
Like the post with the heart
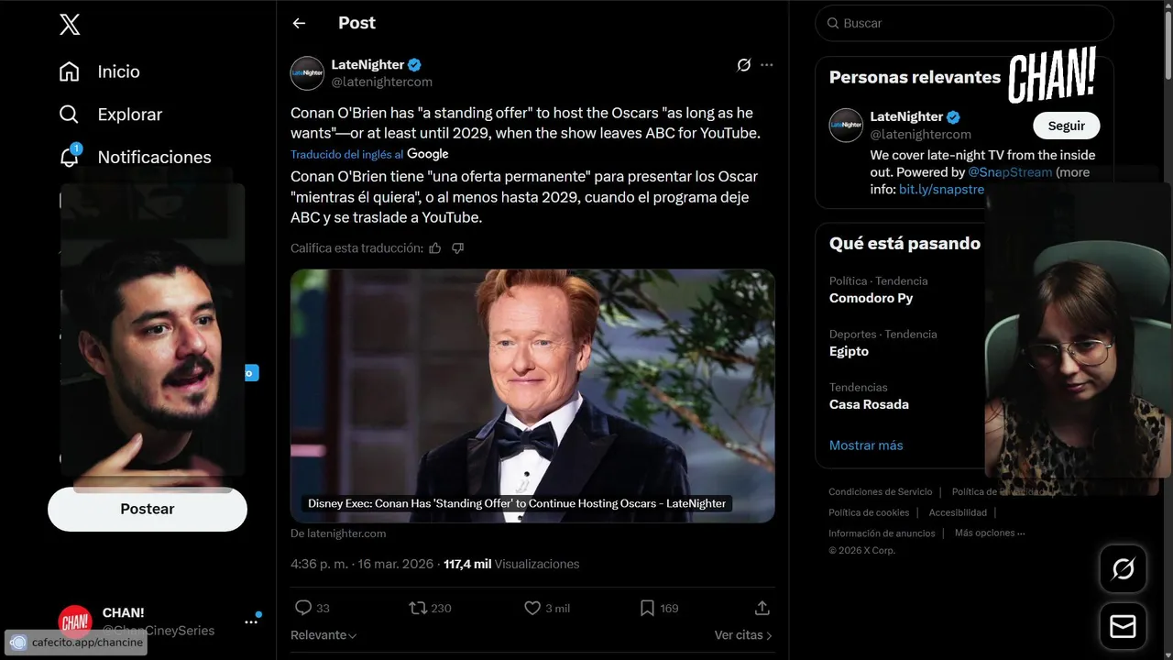(x=532, y=608)
